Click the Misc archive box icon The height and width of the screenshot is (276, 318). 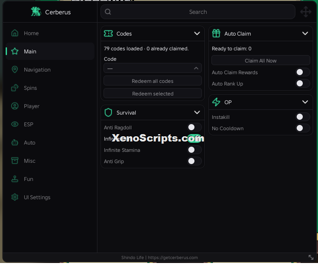tap(15, 161)
